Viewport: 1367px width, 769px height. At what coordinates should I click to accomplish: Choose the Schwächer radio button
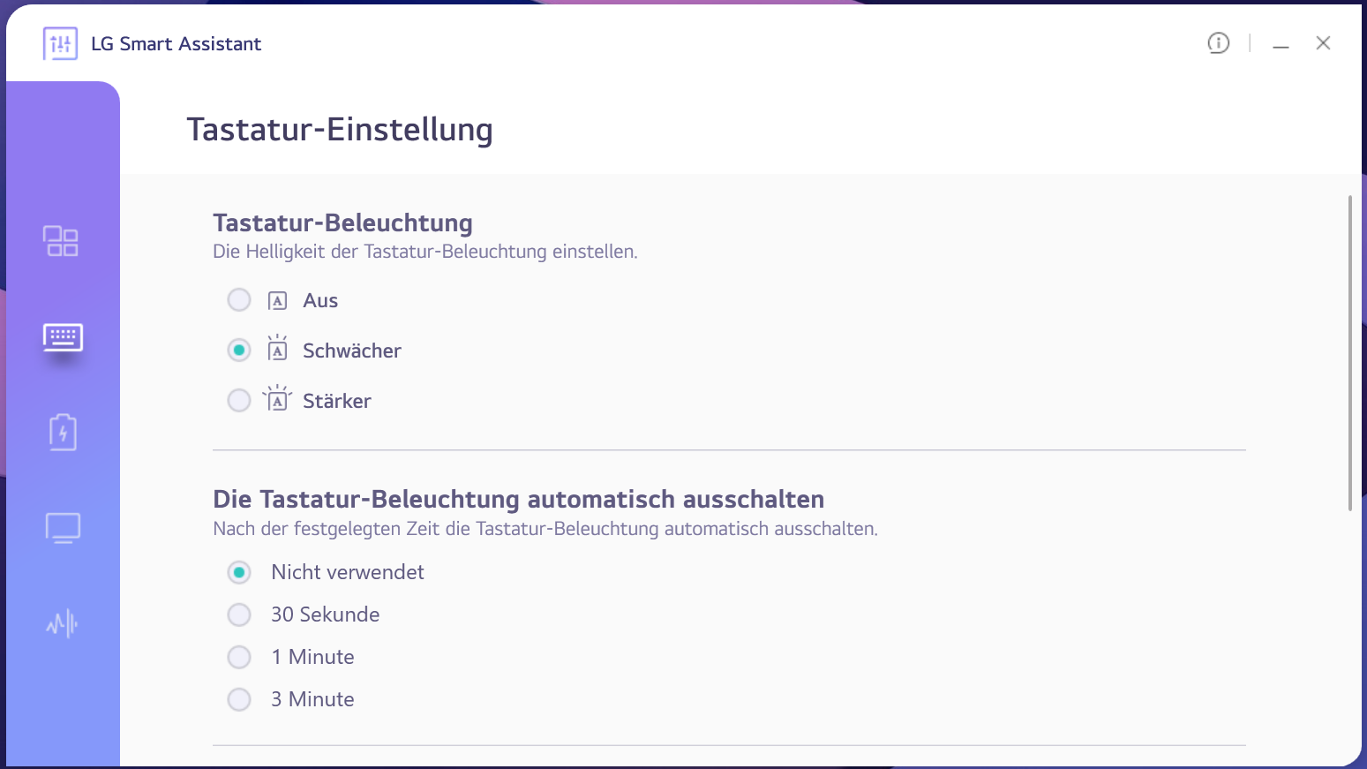coord(239,351)
